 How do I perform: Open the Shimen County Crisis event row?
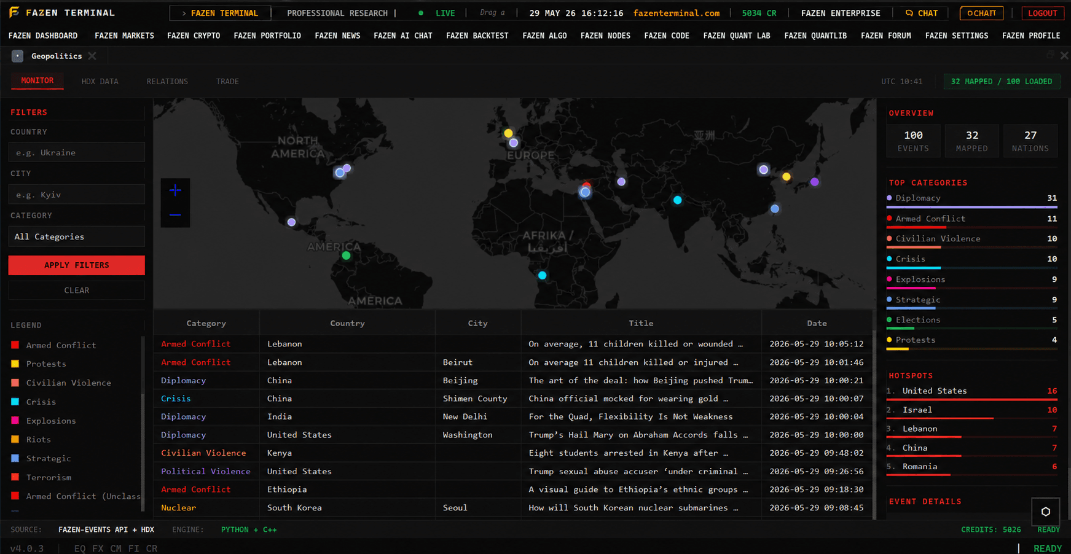513,399
